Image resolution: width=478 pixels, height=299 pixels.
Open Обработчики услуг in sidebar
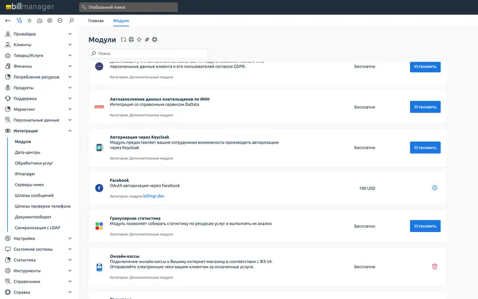(x=34, y=163)
